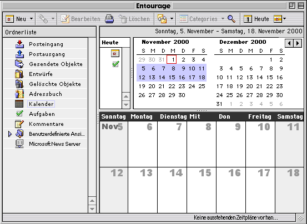Click the Postausgang outbox icon
307x224 pixels.
click(x=19, y=54)
